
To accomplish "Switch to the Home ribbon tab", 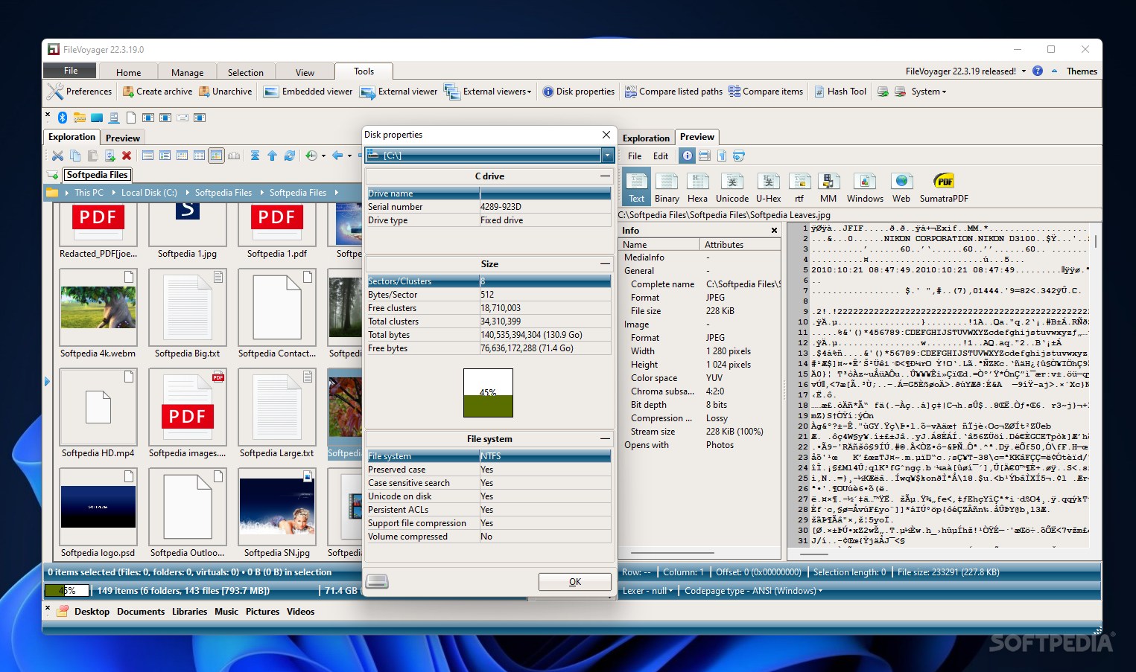I will coord(128,72).
